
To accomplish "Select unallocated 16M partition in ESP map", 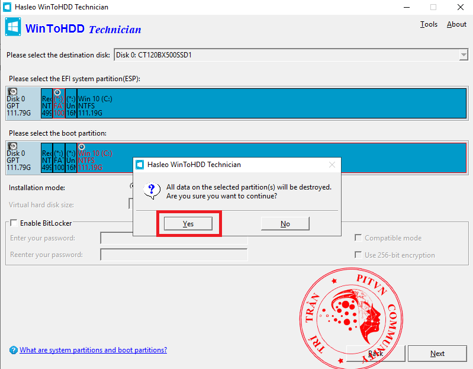I will click(71, 103).
